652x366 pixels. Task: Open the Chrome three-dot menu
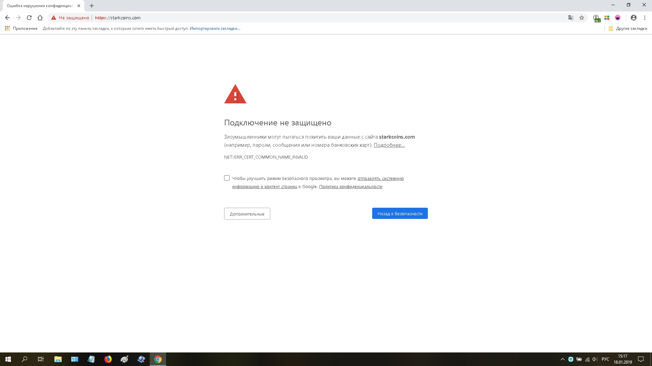click(645, 18)
